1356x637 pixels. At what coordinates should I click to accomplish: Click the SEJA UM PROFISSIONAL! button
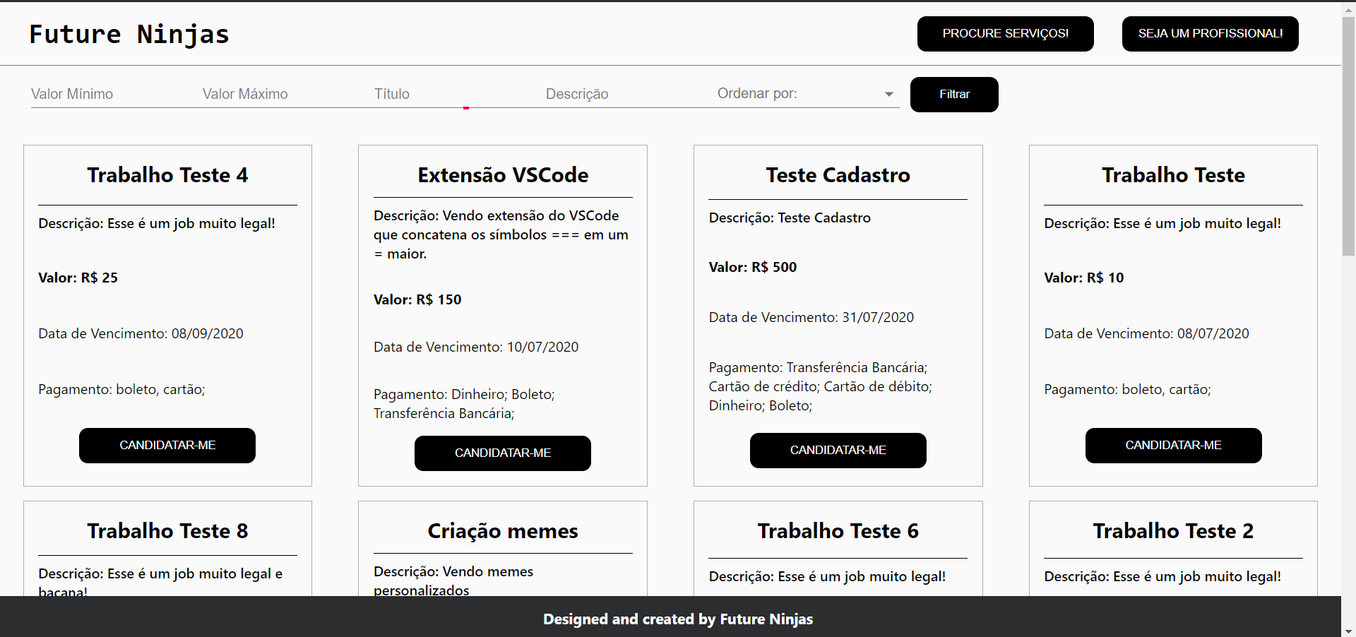[x=1210, y=34]
